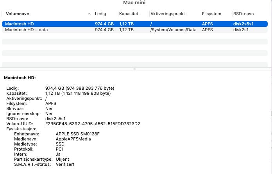Click the split pane divider handle
The height and width of the screenshot is (174, 272).
[x=134, y=69]
